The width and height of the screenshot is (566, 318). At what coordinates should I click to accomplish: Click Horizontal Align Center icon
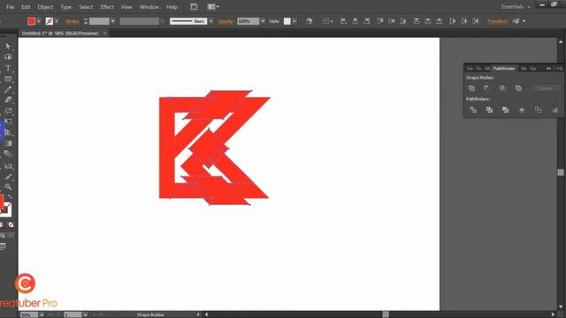click(x=356, y=21)
